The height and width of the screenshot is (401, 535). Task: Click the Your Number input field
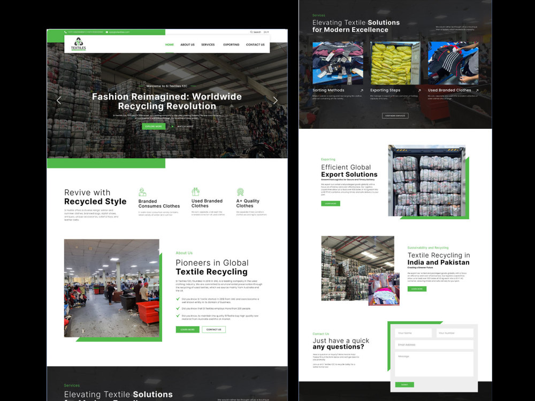coord(455,333)
